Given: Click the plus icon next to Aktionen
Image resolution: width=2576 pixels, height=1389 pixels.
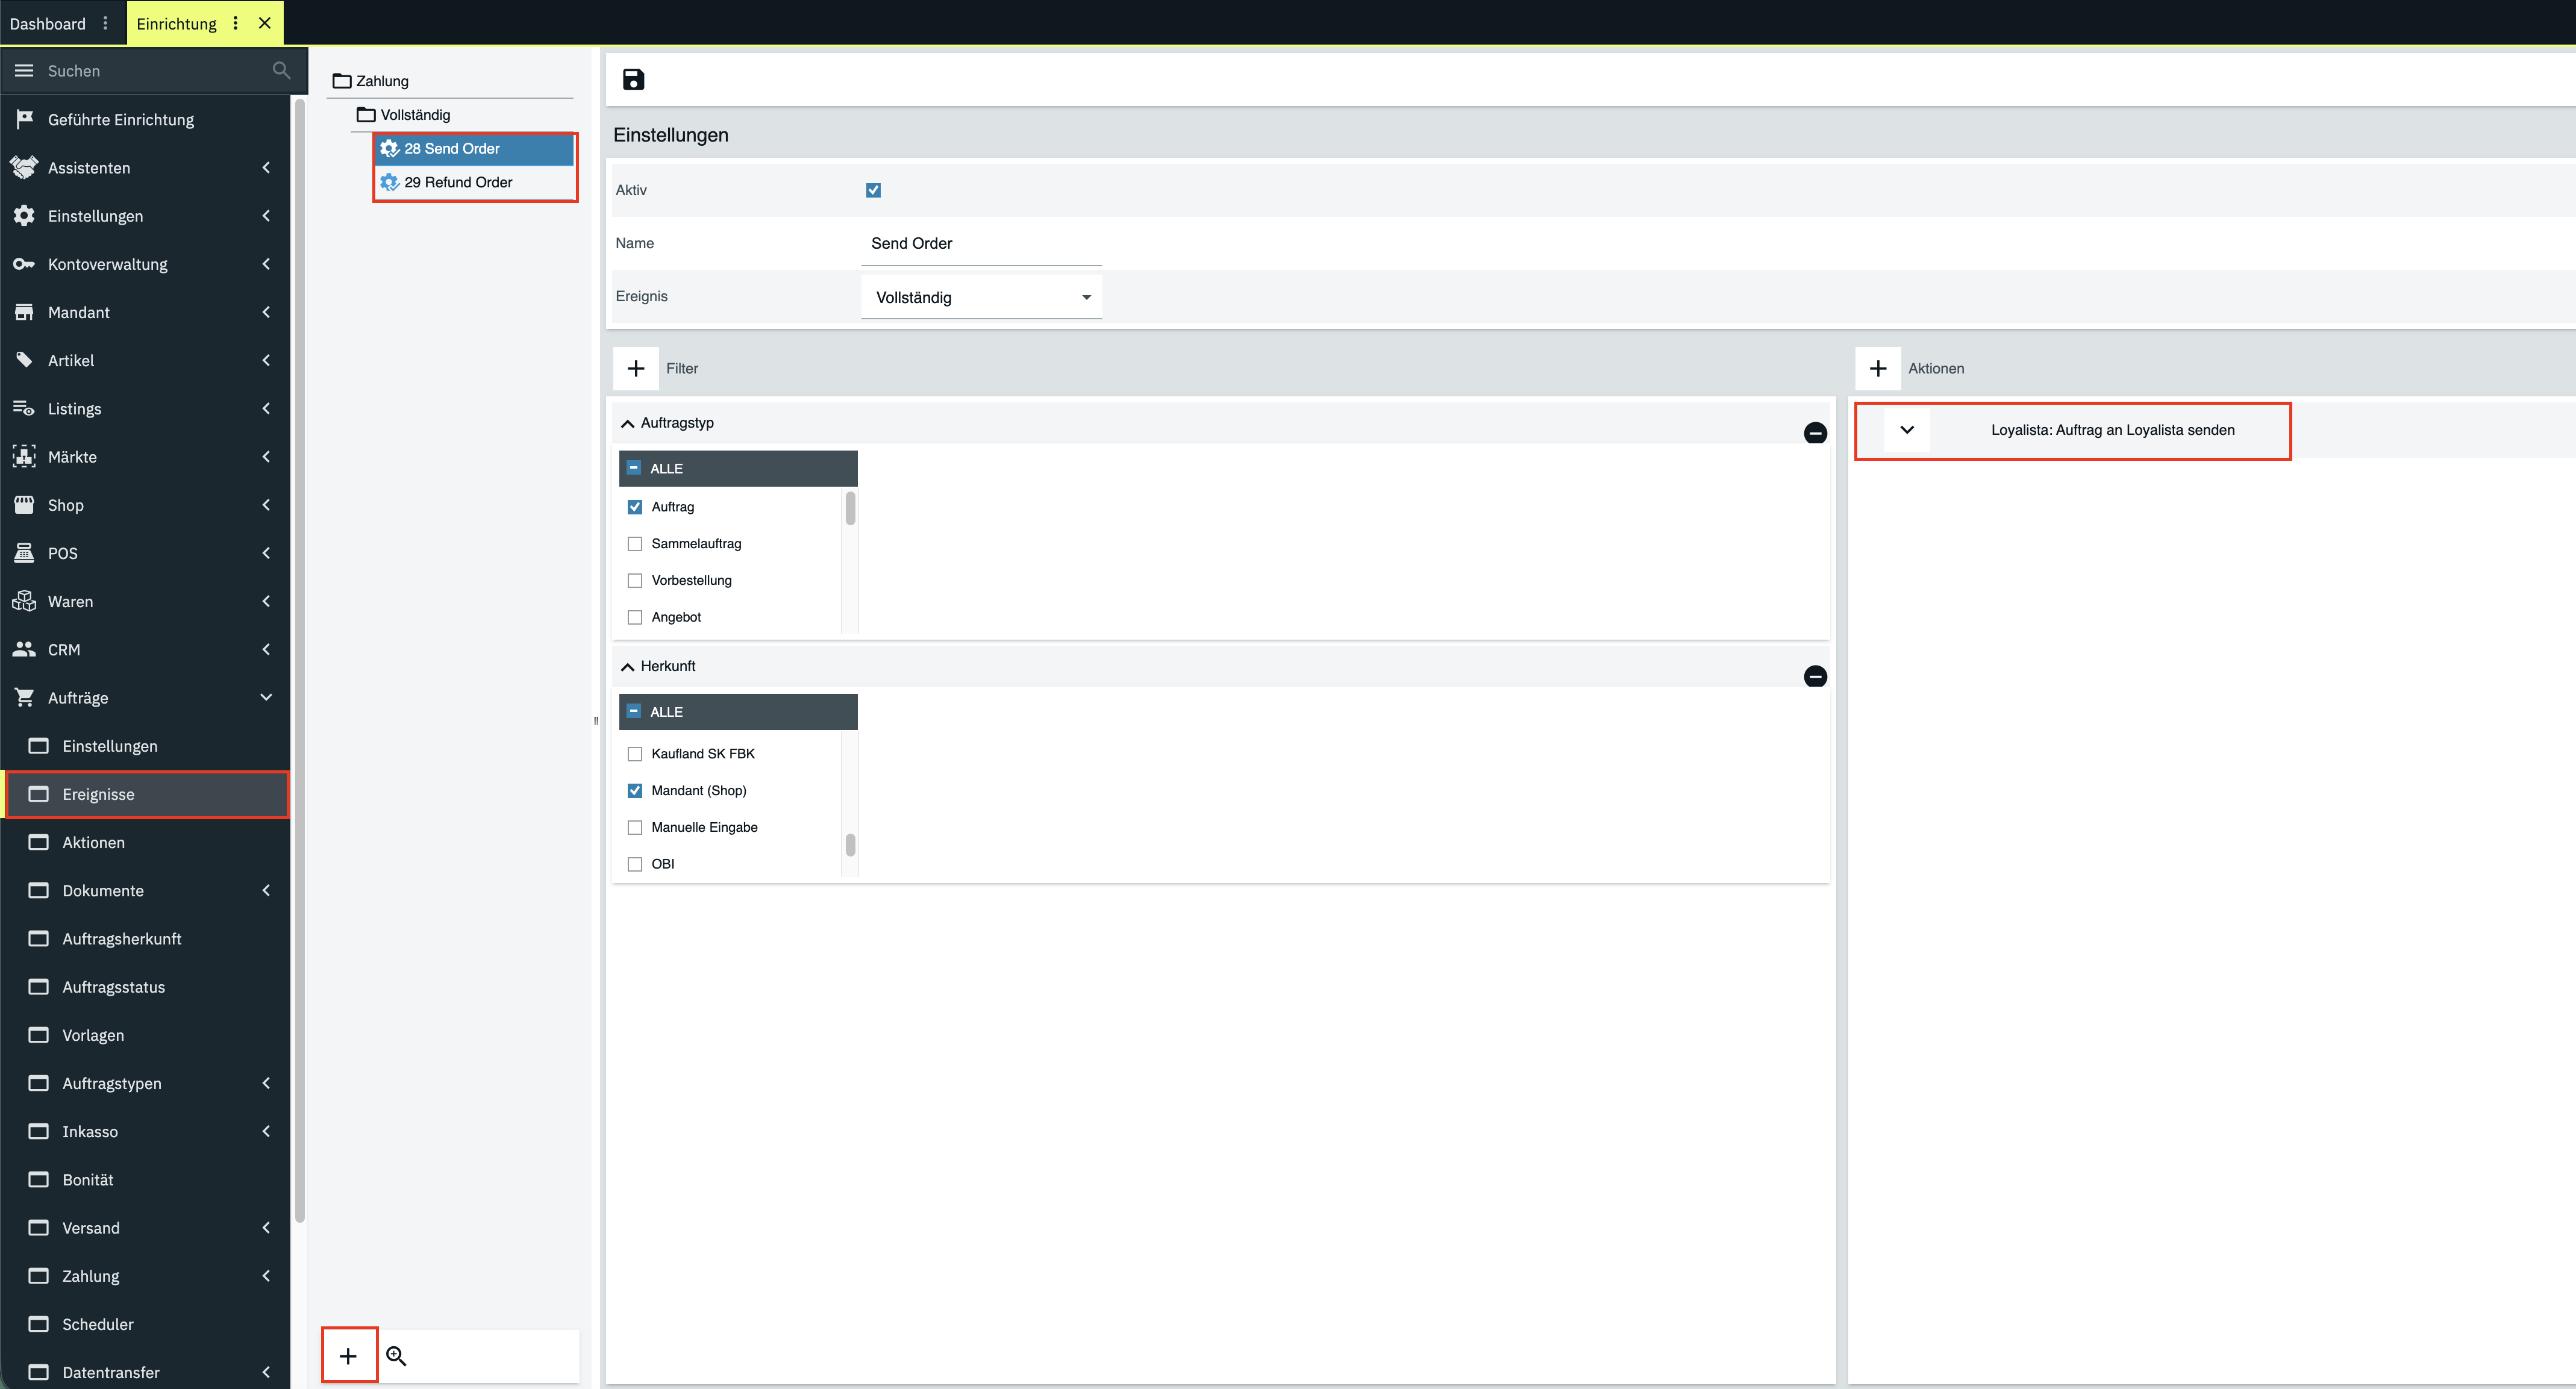Looking at the screenshot, I should 1877,368.
